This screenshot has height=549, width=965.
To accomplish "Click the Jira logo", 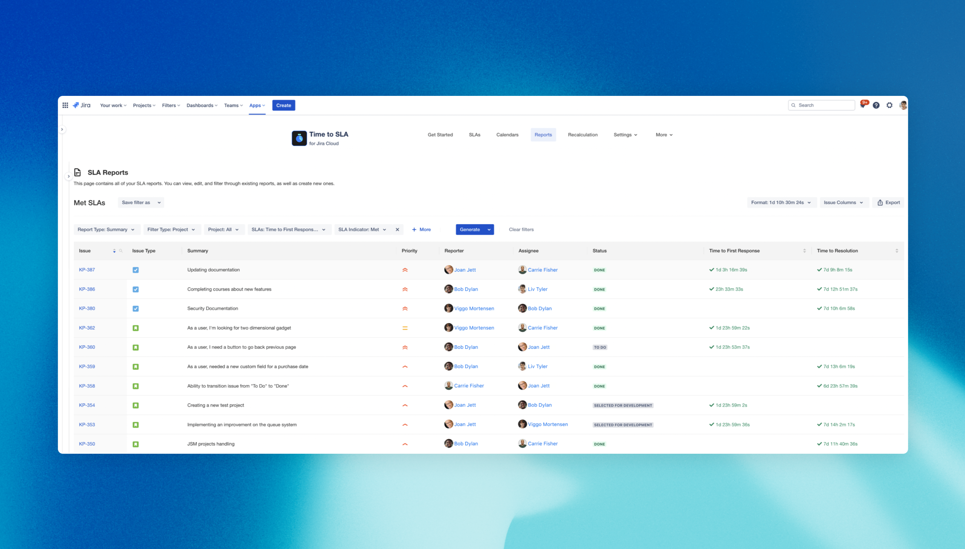I will 82,105.
